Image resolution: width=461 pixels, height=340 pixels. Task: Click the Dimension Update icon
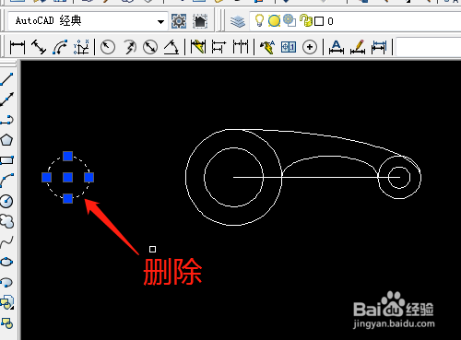379,47
